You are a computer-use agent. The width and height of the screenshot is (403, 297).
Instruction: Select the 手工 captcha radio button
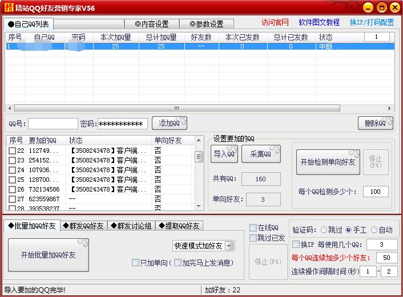pos(349,230)
